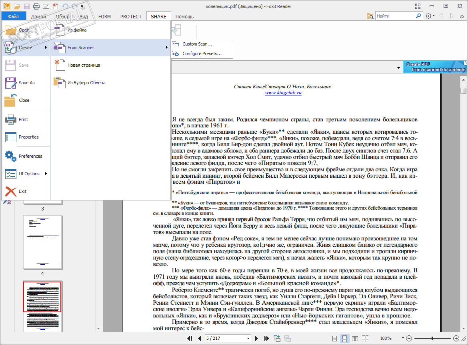Switch to the SHARE tab
The width and height of the screenshot is (468, 345).
158,16
